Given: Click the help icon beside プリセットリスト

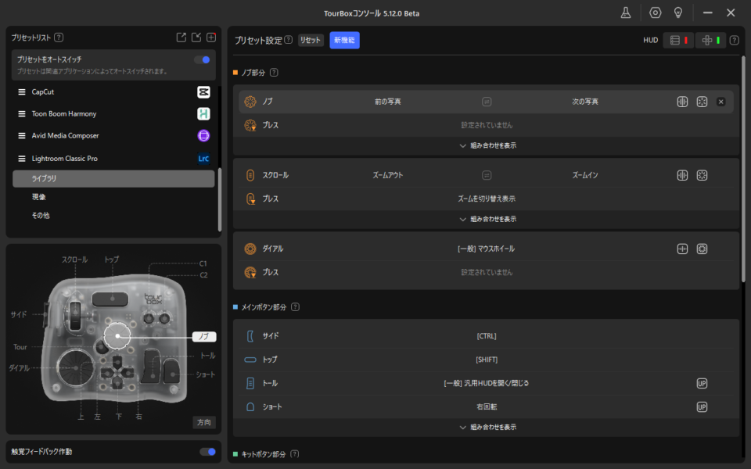Looking at the screenshot, I should point(59,38).
